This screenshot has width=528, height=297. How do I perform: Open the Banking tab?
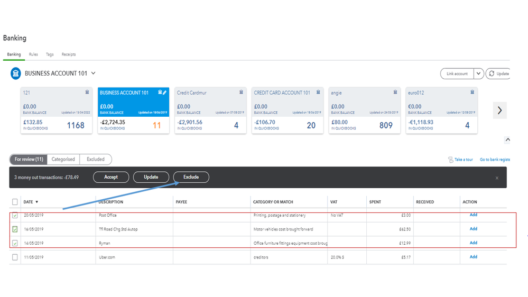pyautogui.click(x=14, y=54)
